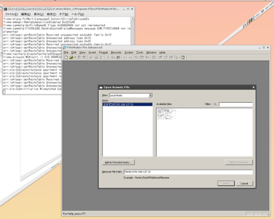Open the Format menu in FileMaker Pro
The width and height of the screenshot is (274, 219).
click(104, 52)
